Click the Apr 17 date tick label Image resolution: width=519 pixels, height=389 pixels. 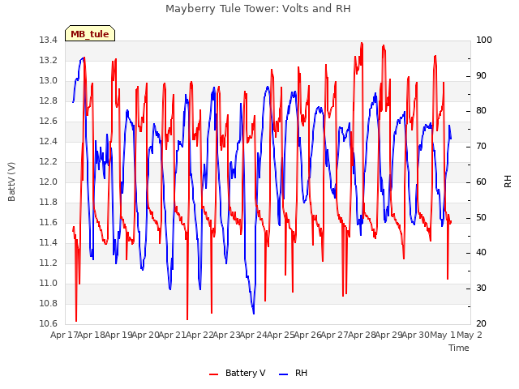coord(63,335)
